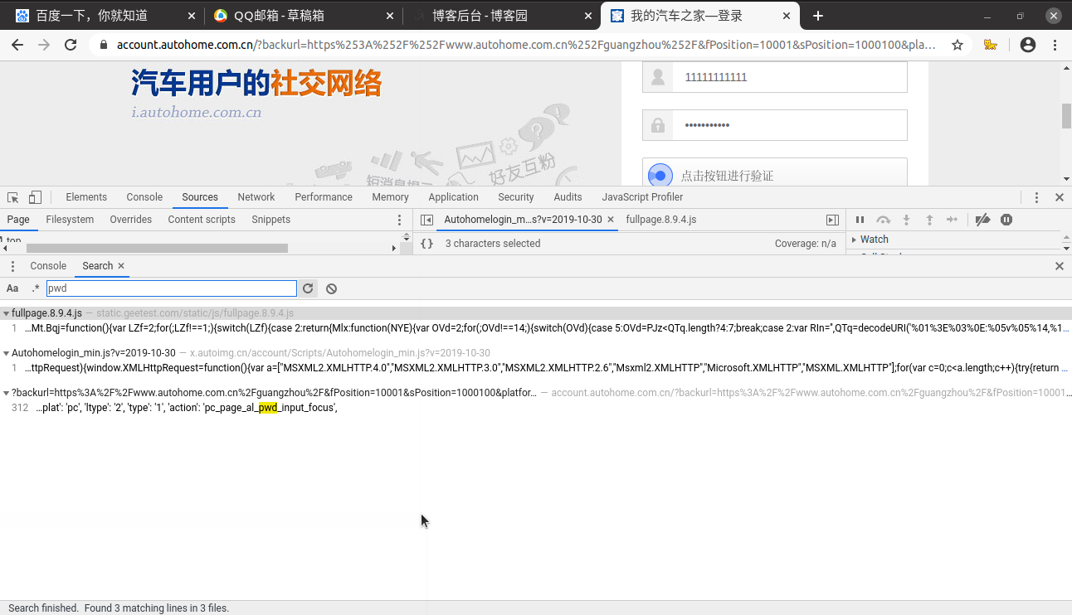Select the Snippets navigator tab
The height and width of the screenshot is (615, 1072).
coord(271,220)
